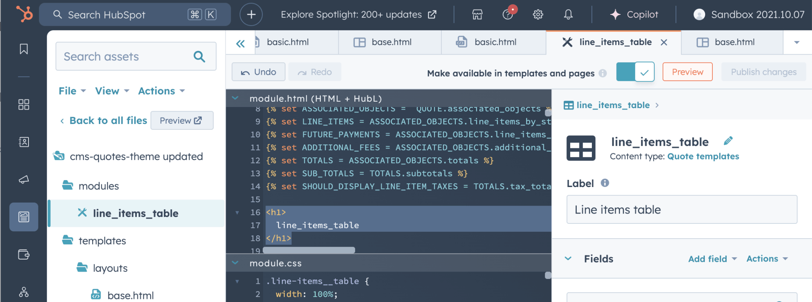This screenshot has height=302, width=812.
Task: Edit module name with pencil icon
Action: pos(728,141)
